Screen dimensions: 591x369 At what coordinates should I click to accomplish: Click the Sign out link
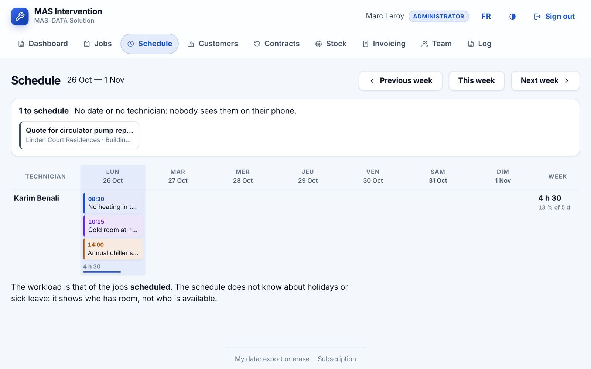pos(554,16)
